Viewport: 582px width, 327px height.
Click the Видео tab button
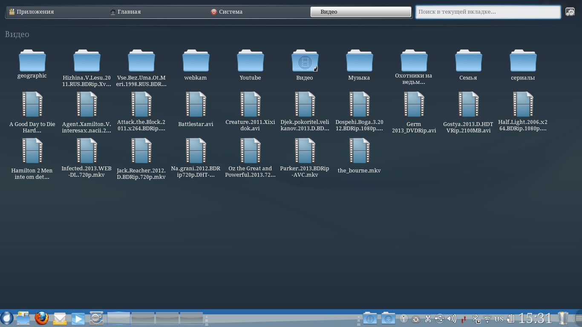click(360, 12)
